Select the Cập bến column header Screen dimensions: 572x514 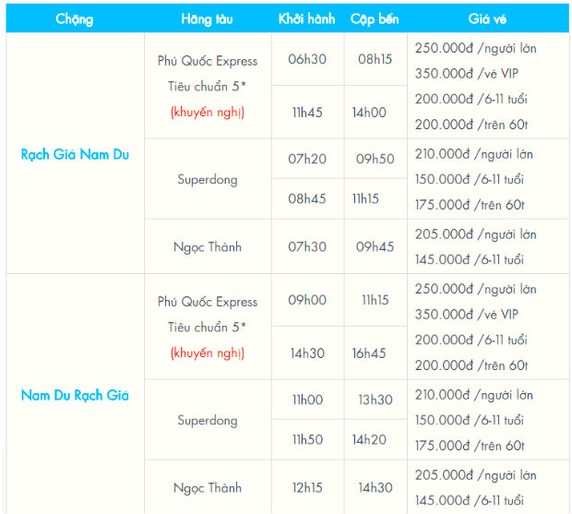tap(375, 18)
